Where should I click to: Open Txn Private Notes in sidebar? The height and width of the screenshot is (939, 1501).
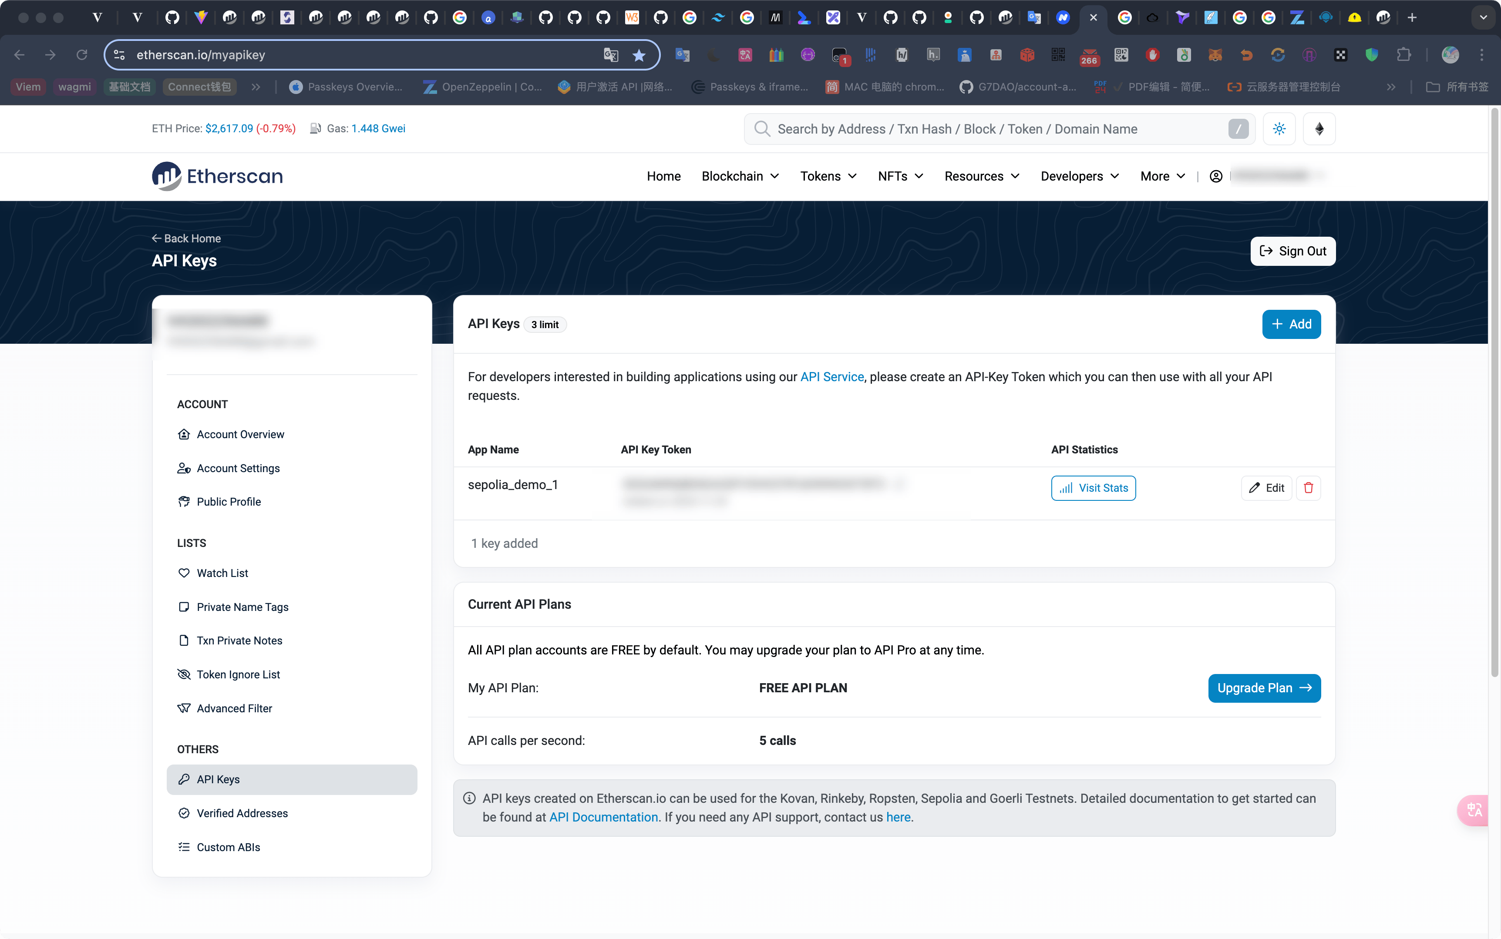click(292, 640)
